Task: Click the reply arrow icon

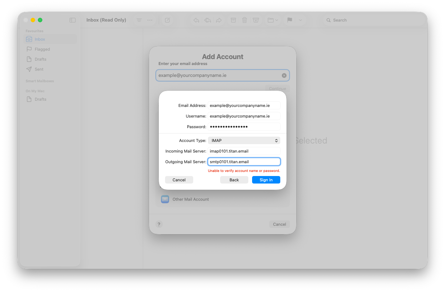Action: (196, 20)
